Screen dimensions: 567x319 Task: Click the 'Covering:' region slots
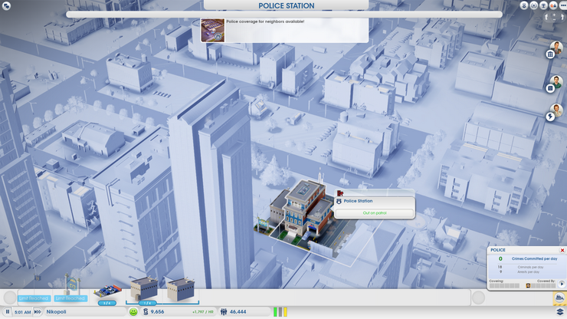coord(504,286)
